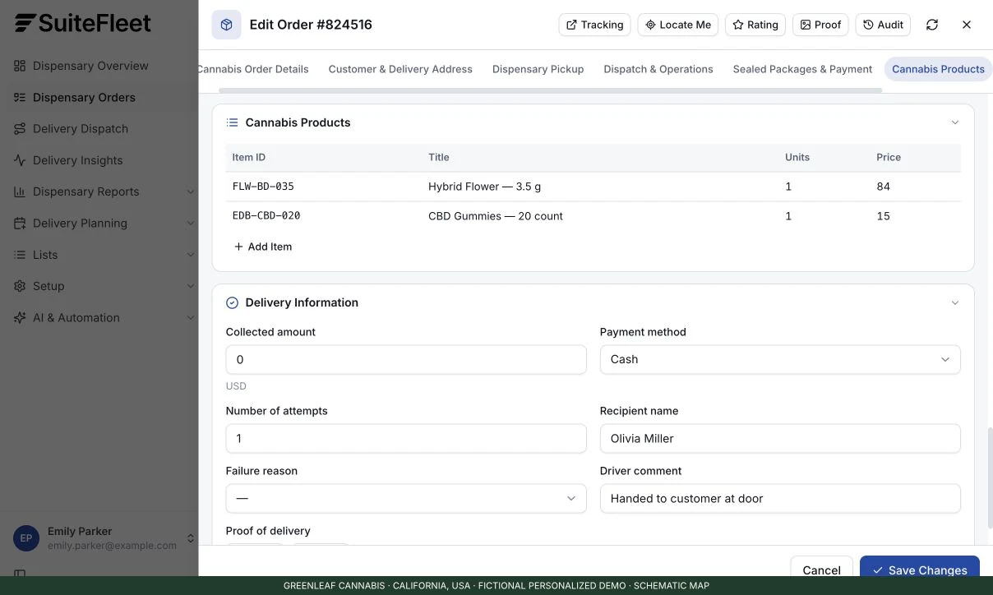Open Delivery Dispatch in sidebar

99,128
